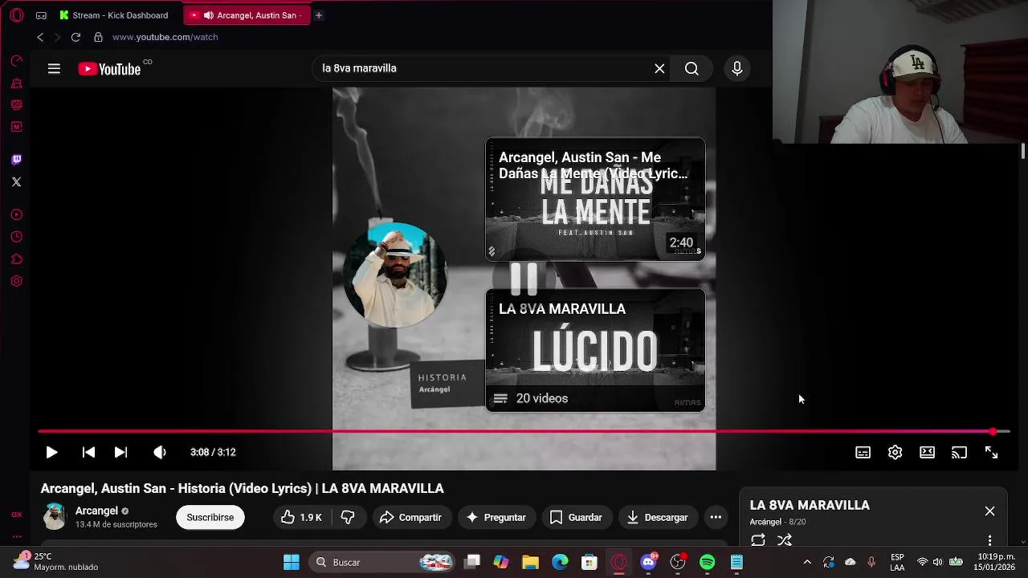
Task: Enter fullscreen mode
Action: tap(991, 453)
